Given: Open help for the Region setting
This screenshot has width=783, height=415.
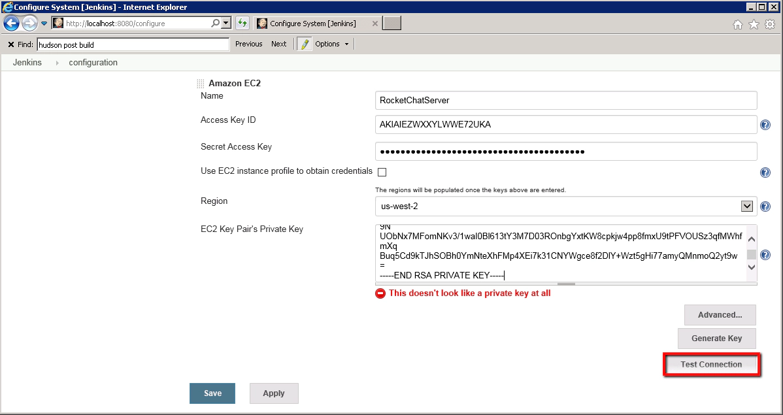Looking at the screenshot, I should (x=765, y=206).
